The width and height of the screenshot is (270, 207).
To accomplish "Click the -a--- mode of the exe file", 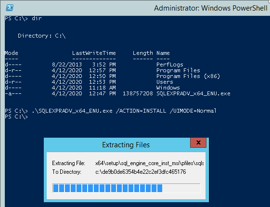I will (13, 93).
